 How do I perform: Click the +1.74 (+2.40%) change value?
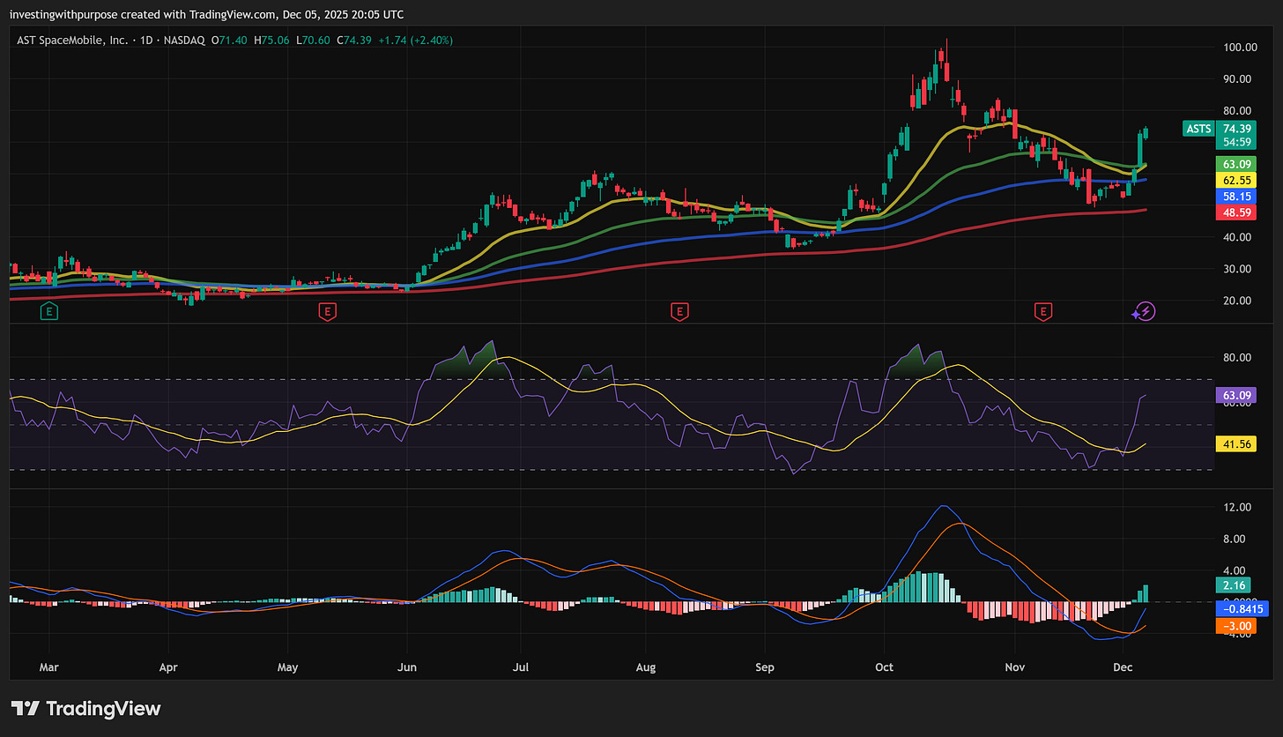pyautogui.click(x=418, y=41)
